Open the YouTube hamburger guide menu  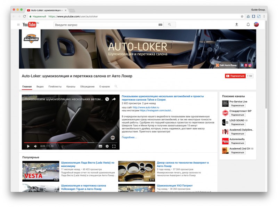point(18,25)
